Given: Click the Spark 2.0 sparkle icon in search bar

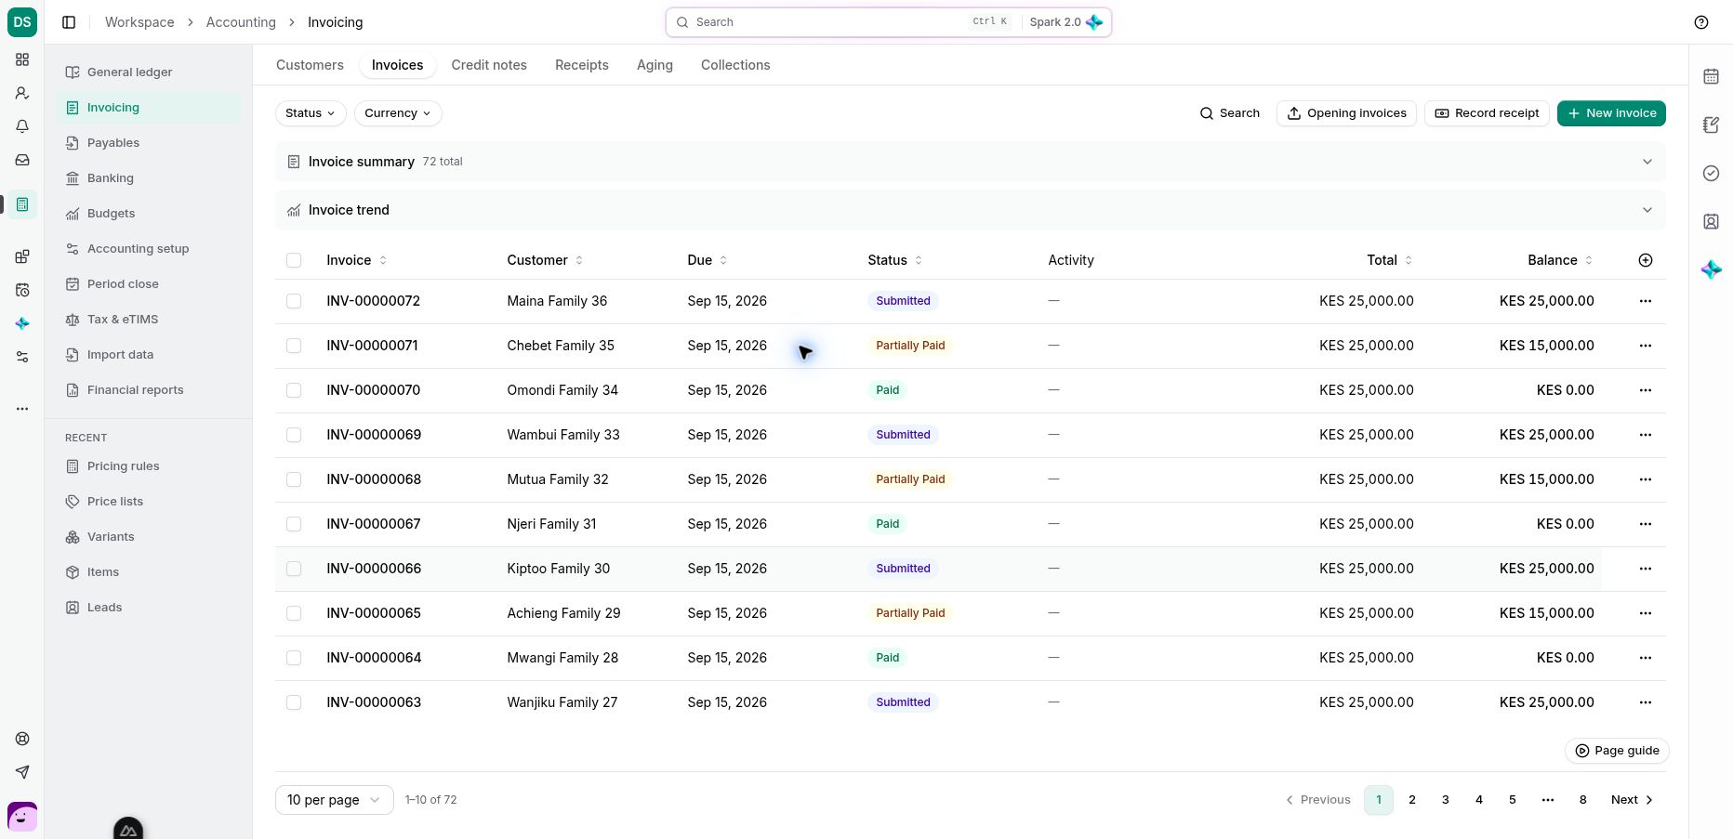Looking at the screenshot, I should click(1094, 22).
